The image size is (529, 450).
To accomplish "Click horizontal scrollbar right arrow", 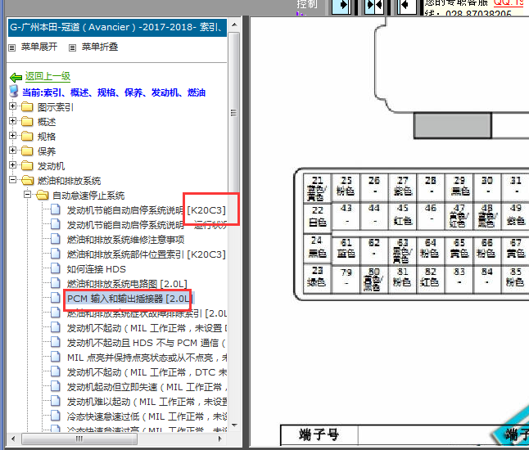I will point(220,439).
